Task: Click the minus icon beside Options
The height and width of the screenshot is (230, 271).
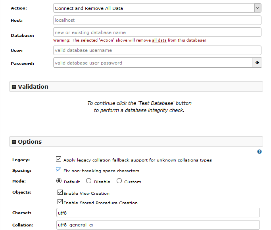Action: click(x=14, y=142)
